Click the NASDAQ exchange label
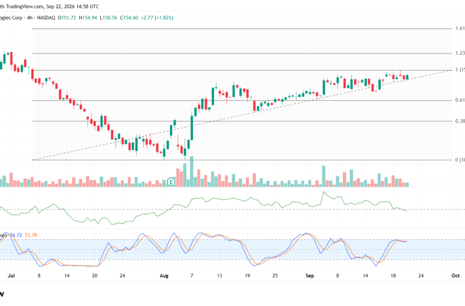Screen dimensions: 465x306 (45, 18)
